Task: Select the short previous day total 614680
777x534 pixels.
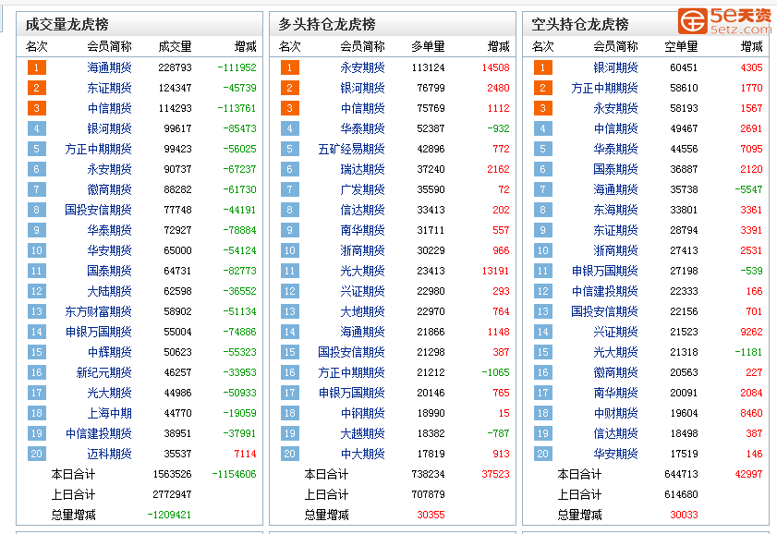Action: pyautogui.click(x=681, y=494)
